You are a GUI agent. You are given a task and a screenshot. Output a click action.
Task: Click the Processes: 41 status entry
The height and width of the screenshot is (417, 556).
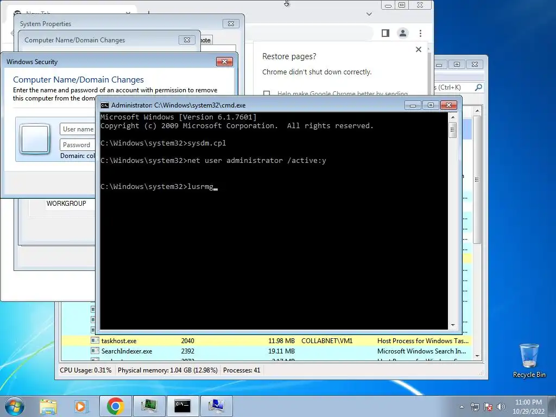(x=242, y=370)
